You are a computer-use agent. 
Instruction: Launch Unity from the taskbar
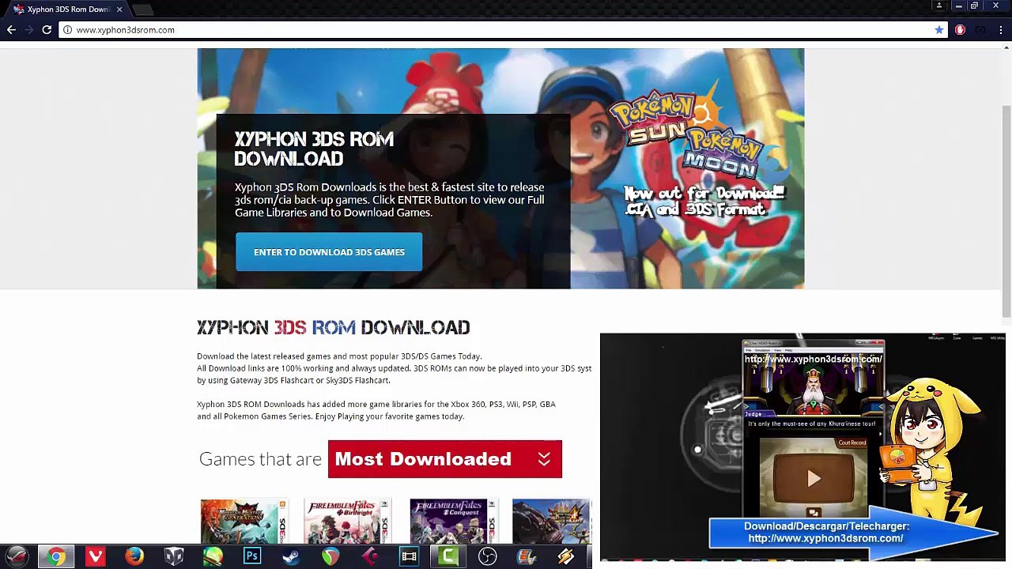pos(174,557)
